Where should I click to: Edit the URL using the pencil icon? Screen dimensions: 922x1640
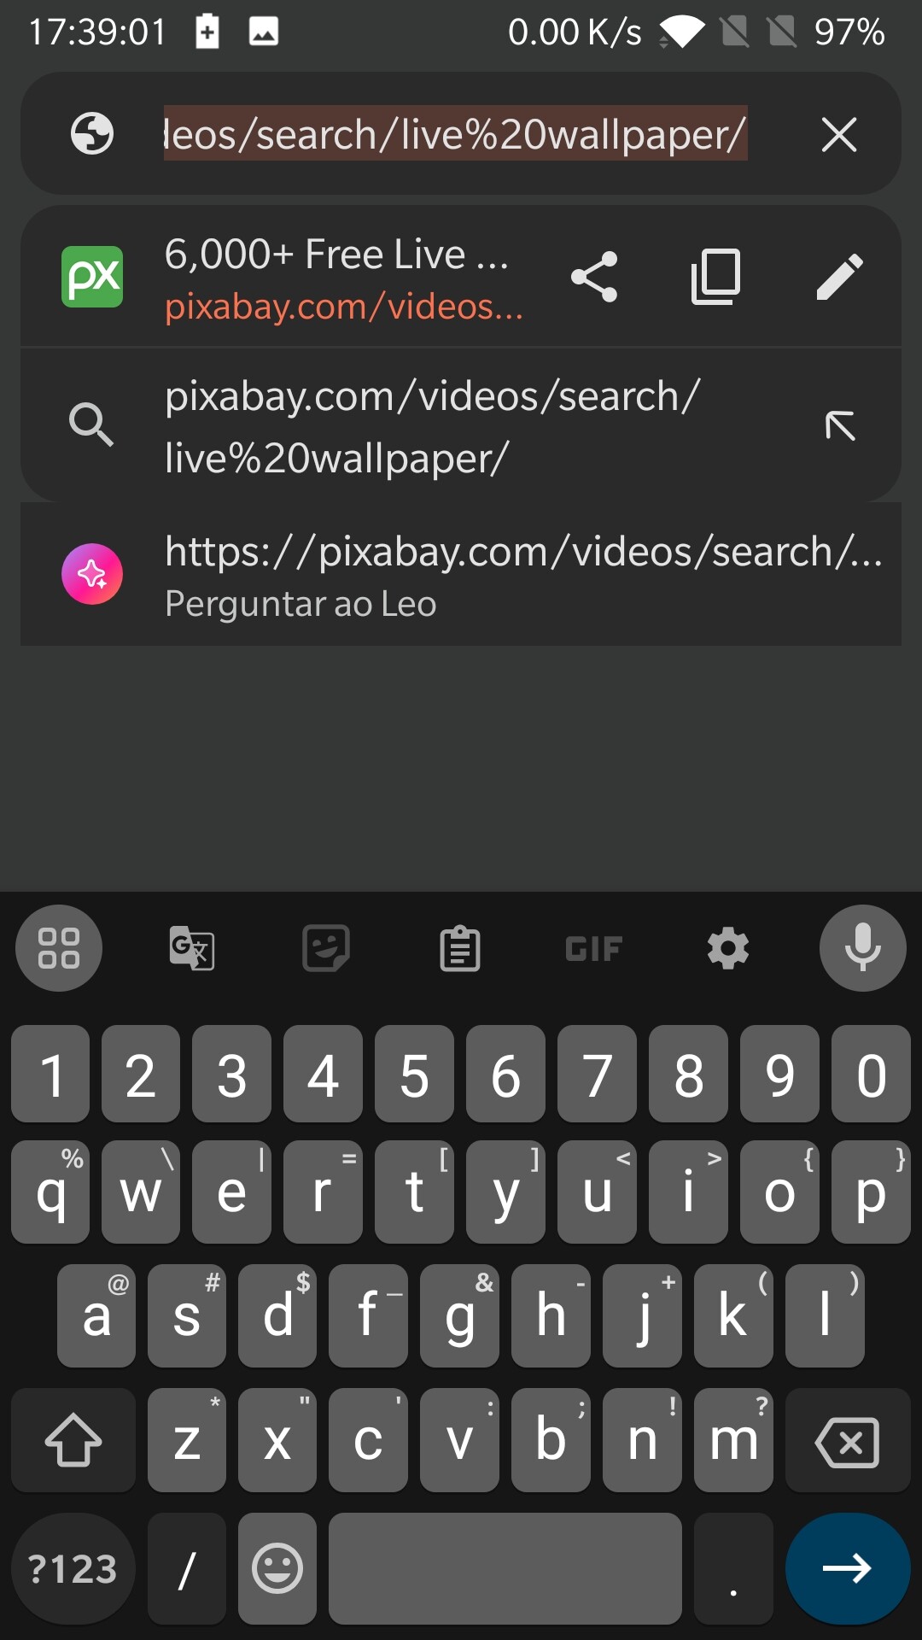pos(840,277)
